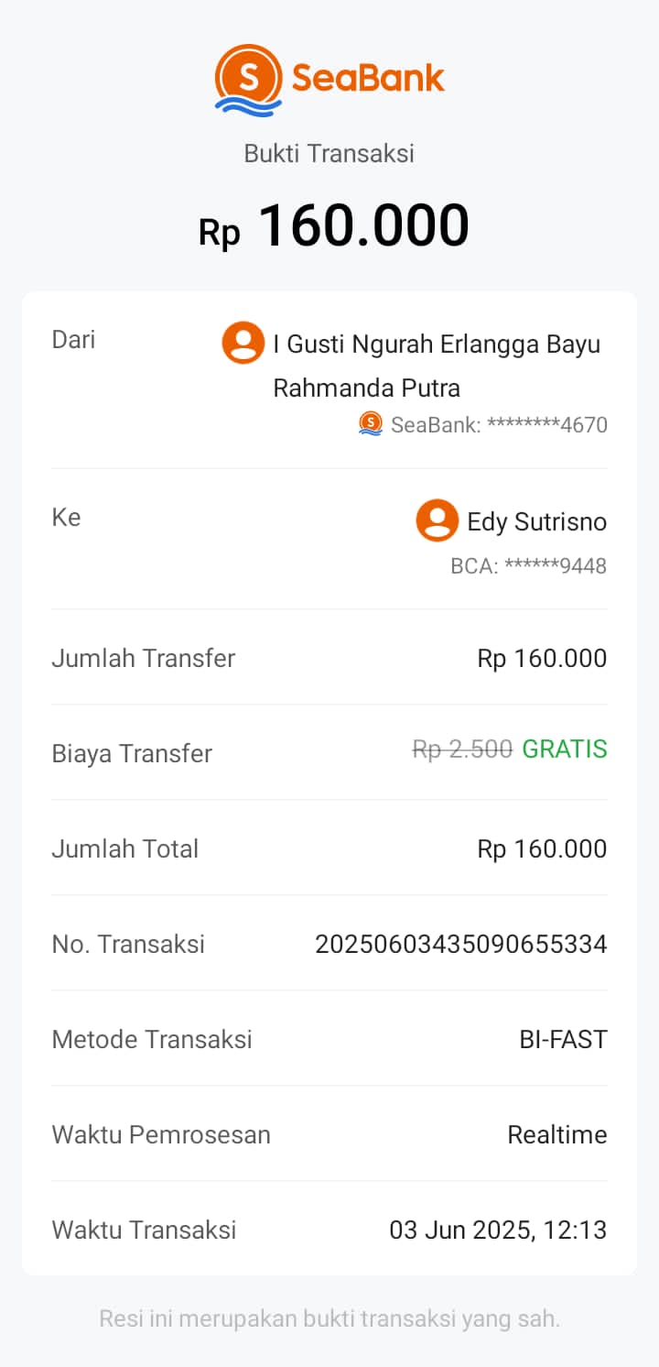Tap the transaction number 20250603435090655334
659x1367 pixels.
pyautogui.click(x=460, y=944)
